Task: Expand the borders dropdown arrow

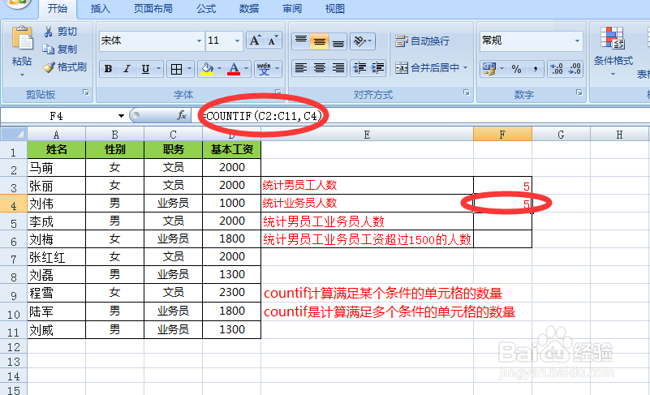Action: click(189, 69)
